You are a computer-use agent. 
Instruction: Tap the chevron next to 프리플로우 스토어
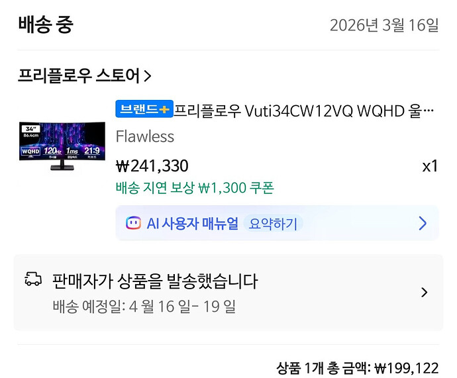148,76
